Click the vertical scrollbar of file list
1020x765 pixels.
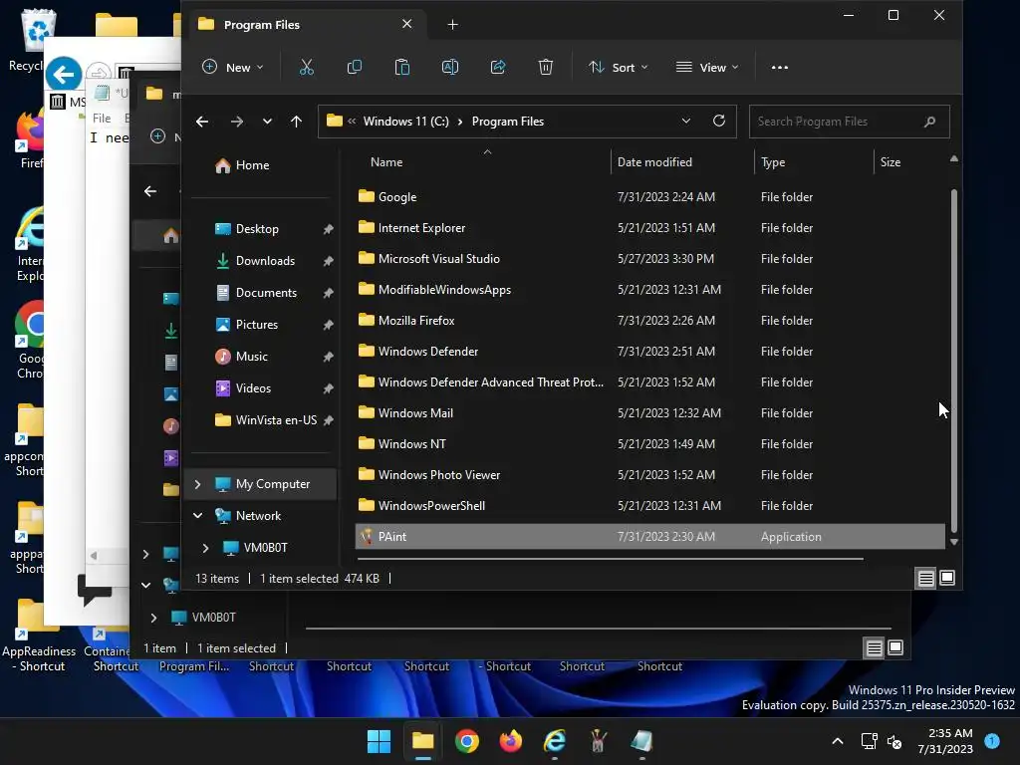[953, 361]
